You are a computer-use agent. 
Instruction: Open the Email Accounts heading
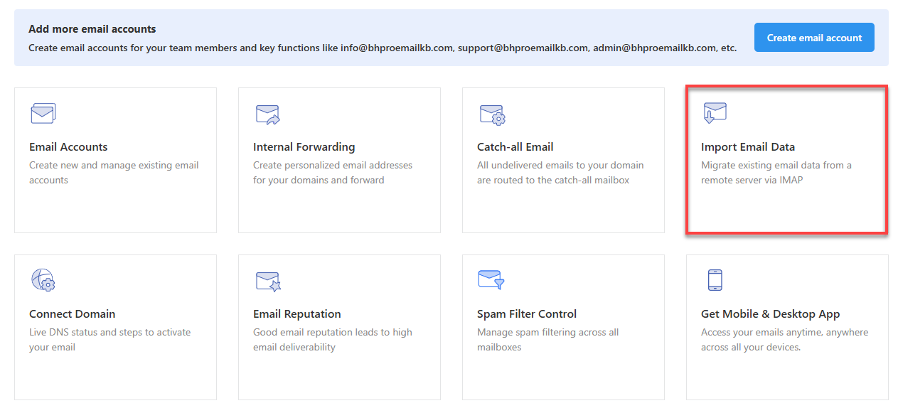tap(68, 147)
